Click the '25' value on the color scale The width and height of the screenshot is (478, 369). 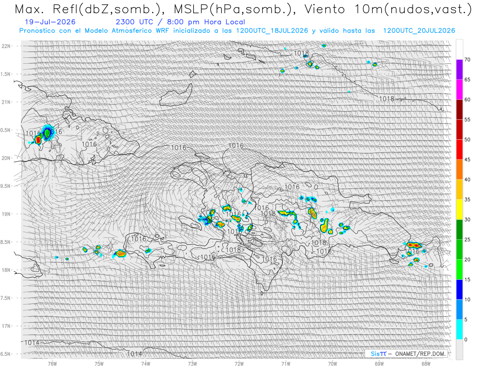click(x=467, y=240)
